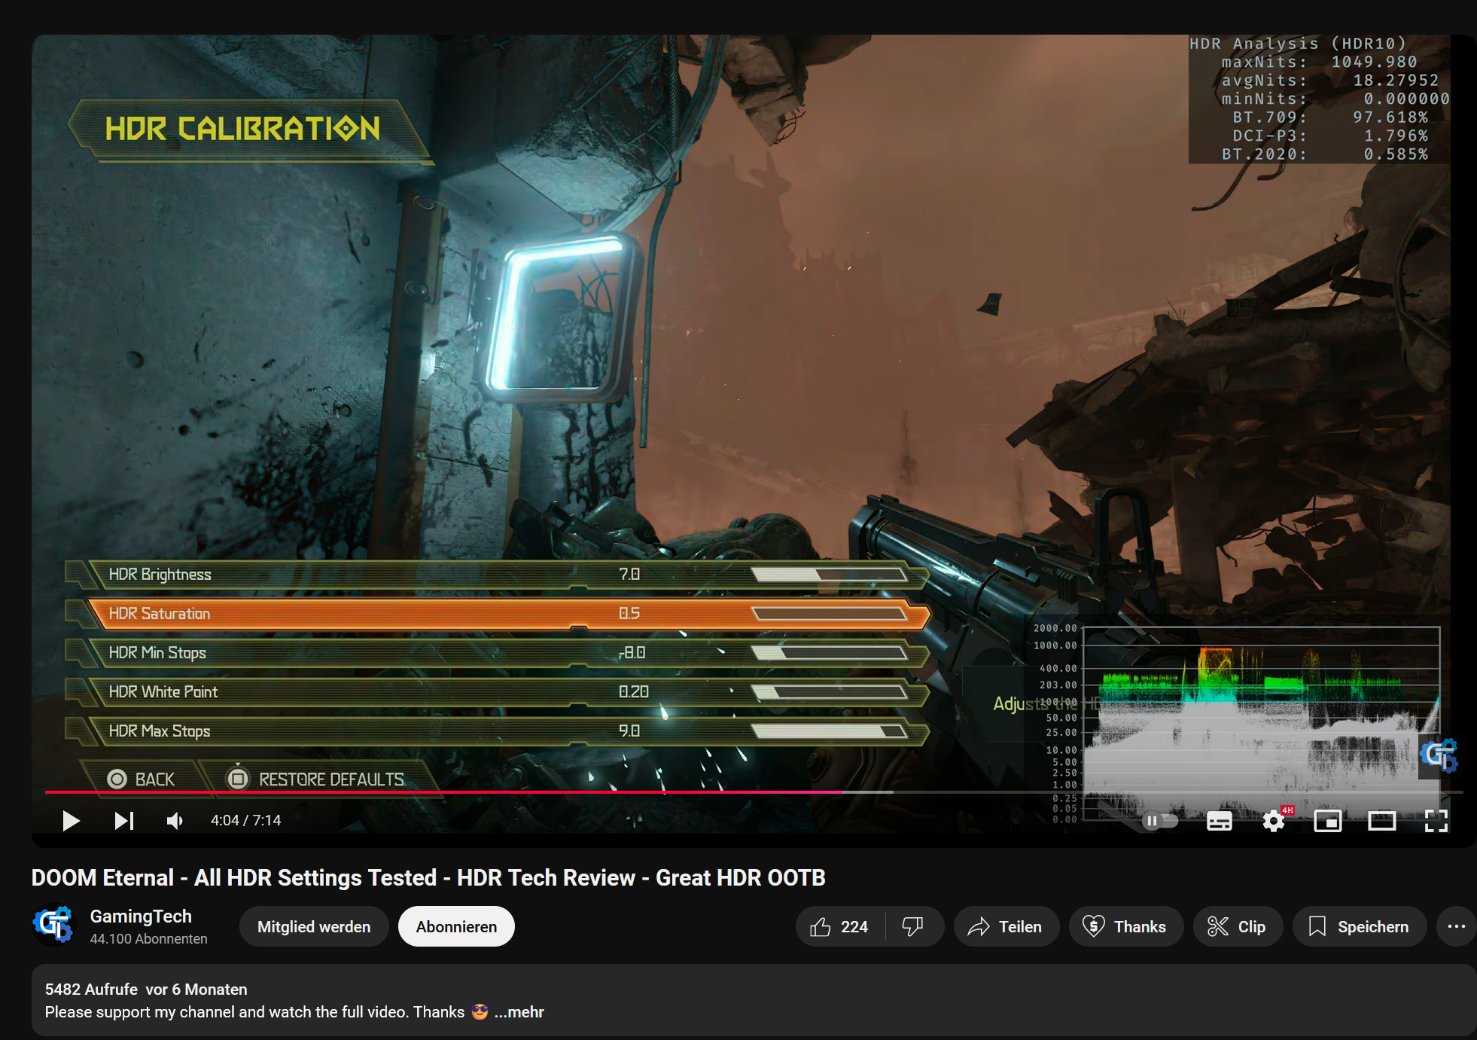Open the settings gear quality menu
This screenshot has height=1040, width=1477.
(x=1274, y=820)
